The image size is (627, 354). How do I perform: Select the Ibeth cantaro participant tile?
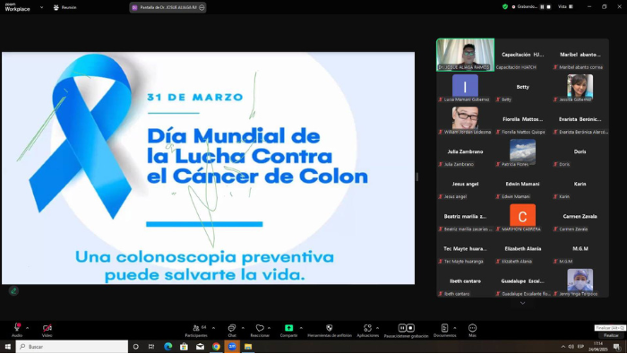(465, 282)
